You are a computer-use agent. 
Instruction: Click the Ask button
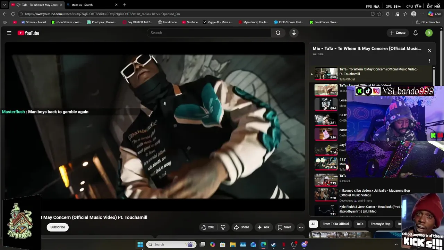click(x=263, y=227)
